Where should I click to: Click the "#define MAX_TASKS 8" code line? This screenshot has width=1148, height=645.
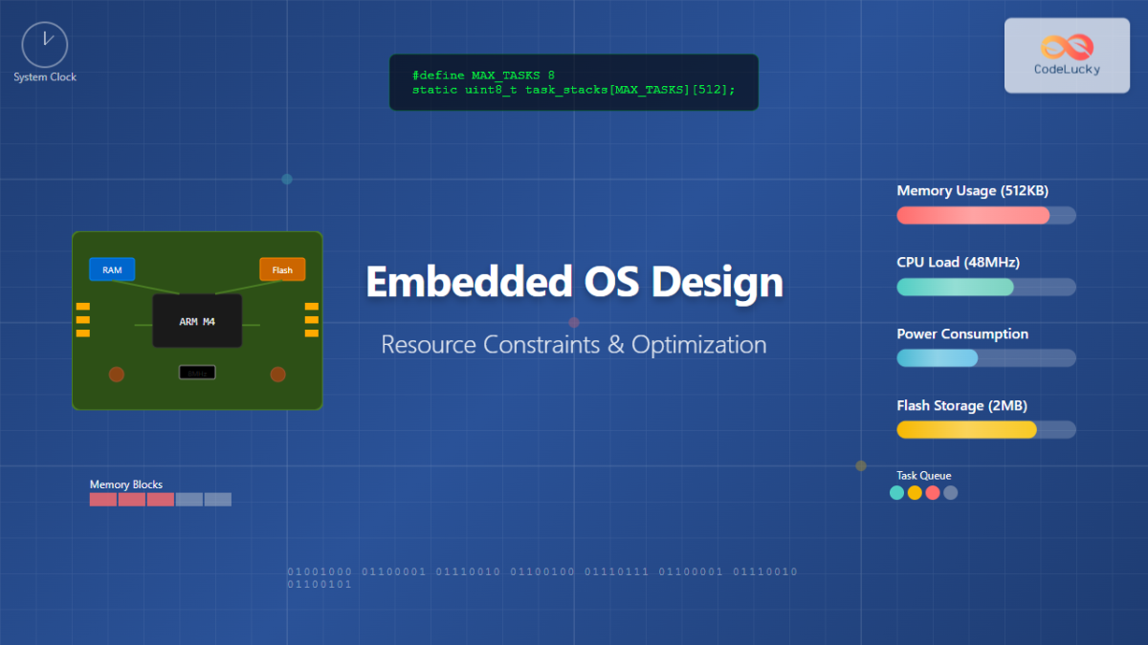(x=483, y=75)
